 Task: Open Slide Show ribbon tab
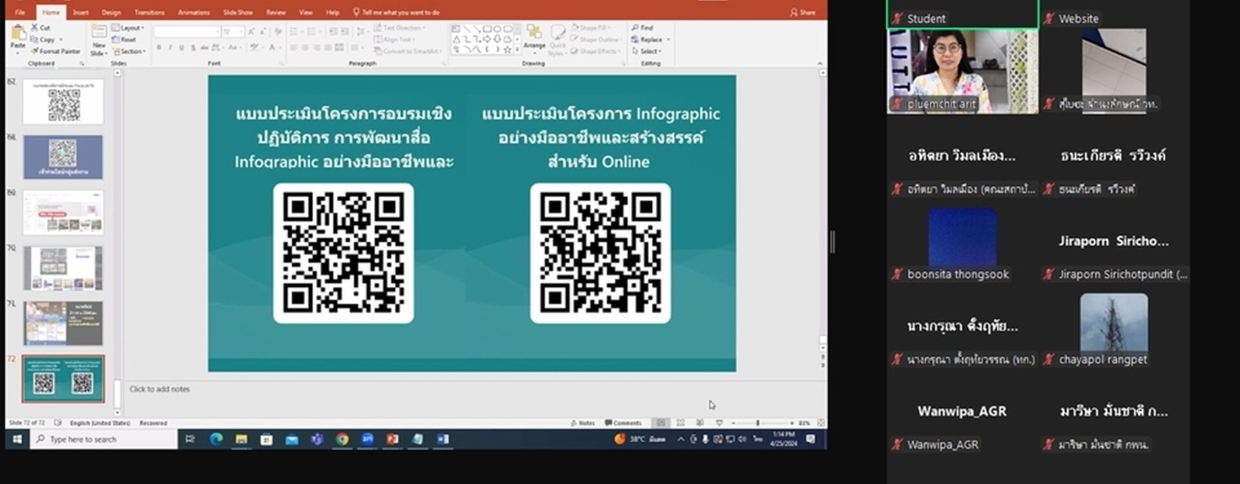click(238, 12)
